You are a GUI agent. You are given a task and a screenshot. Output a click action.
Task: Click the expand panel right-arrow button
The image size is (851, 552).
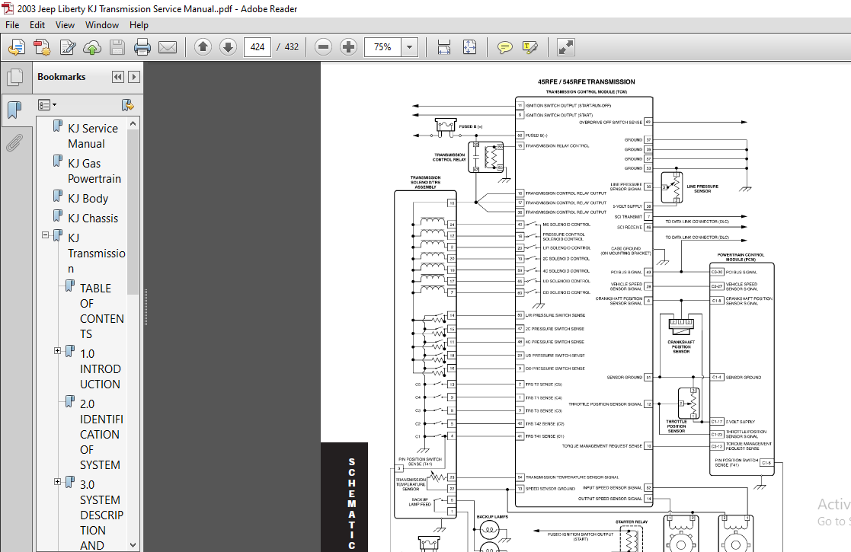[134, 77]
